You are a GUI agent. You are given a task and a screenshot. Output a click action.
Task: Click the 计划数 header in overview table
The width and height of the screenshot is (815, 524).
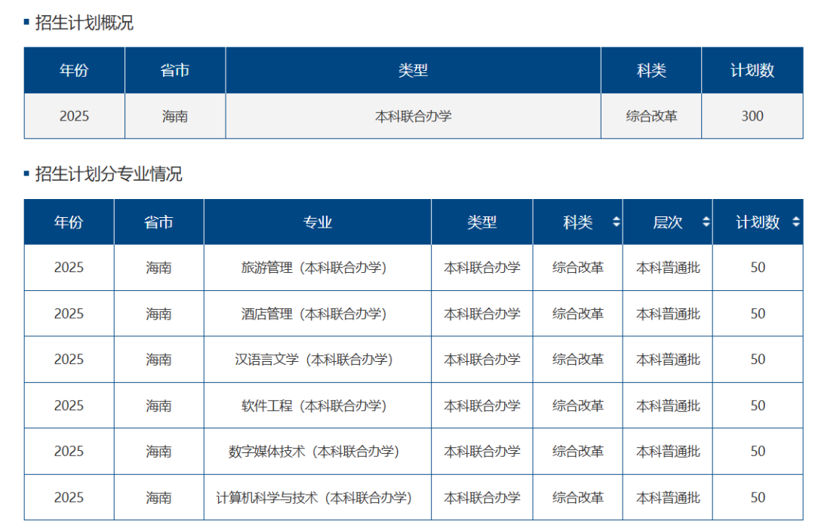[x=752, y=70]
